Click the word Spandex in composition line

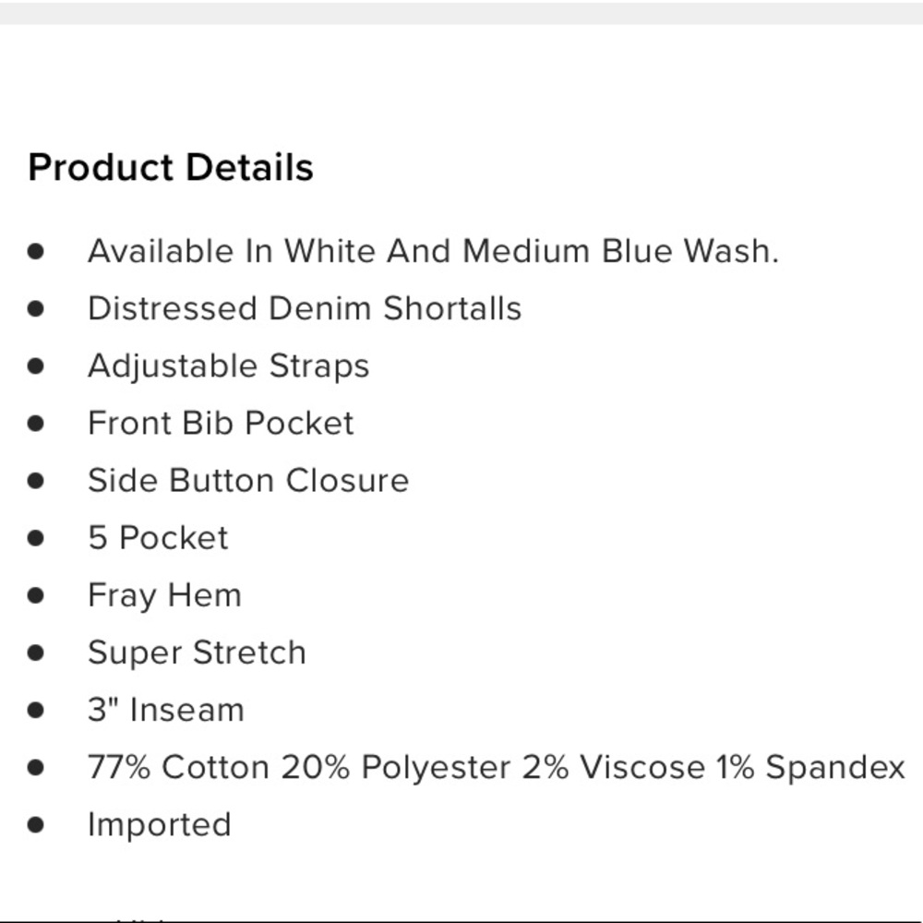pyautogui.click(x=834, y=768)
